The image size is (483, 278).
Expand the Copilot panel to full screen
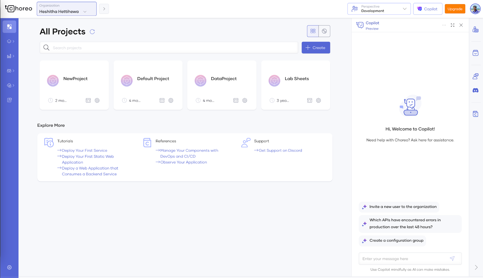pyautogui.click(x=452, y=25)
